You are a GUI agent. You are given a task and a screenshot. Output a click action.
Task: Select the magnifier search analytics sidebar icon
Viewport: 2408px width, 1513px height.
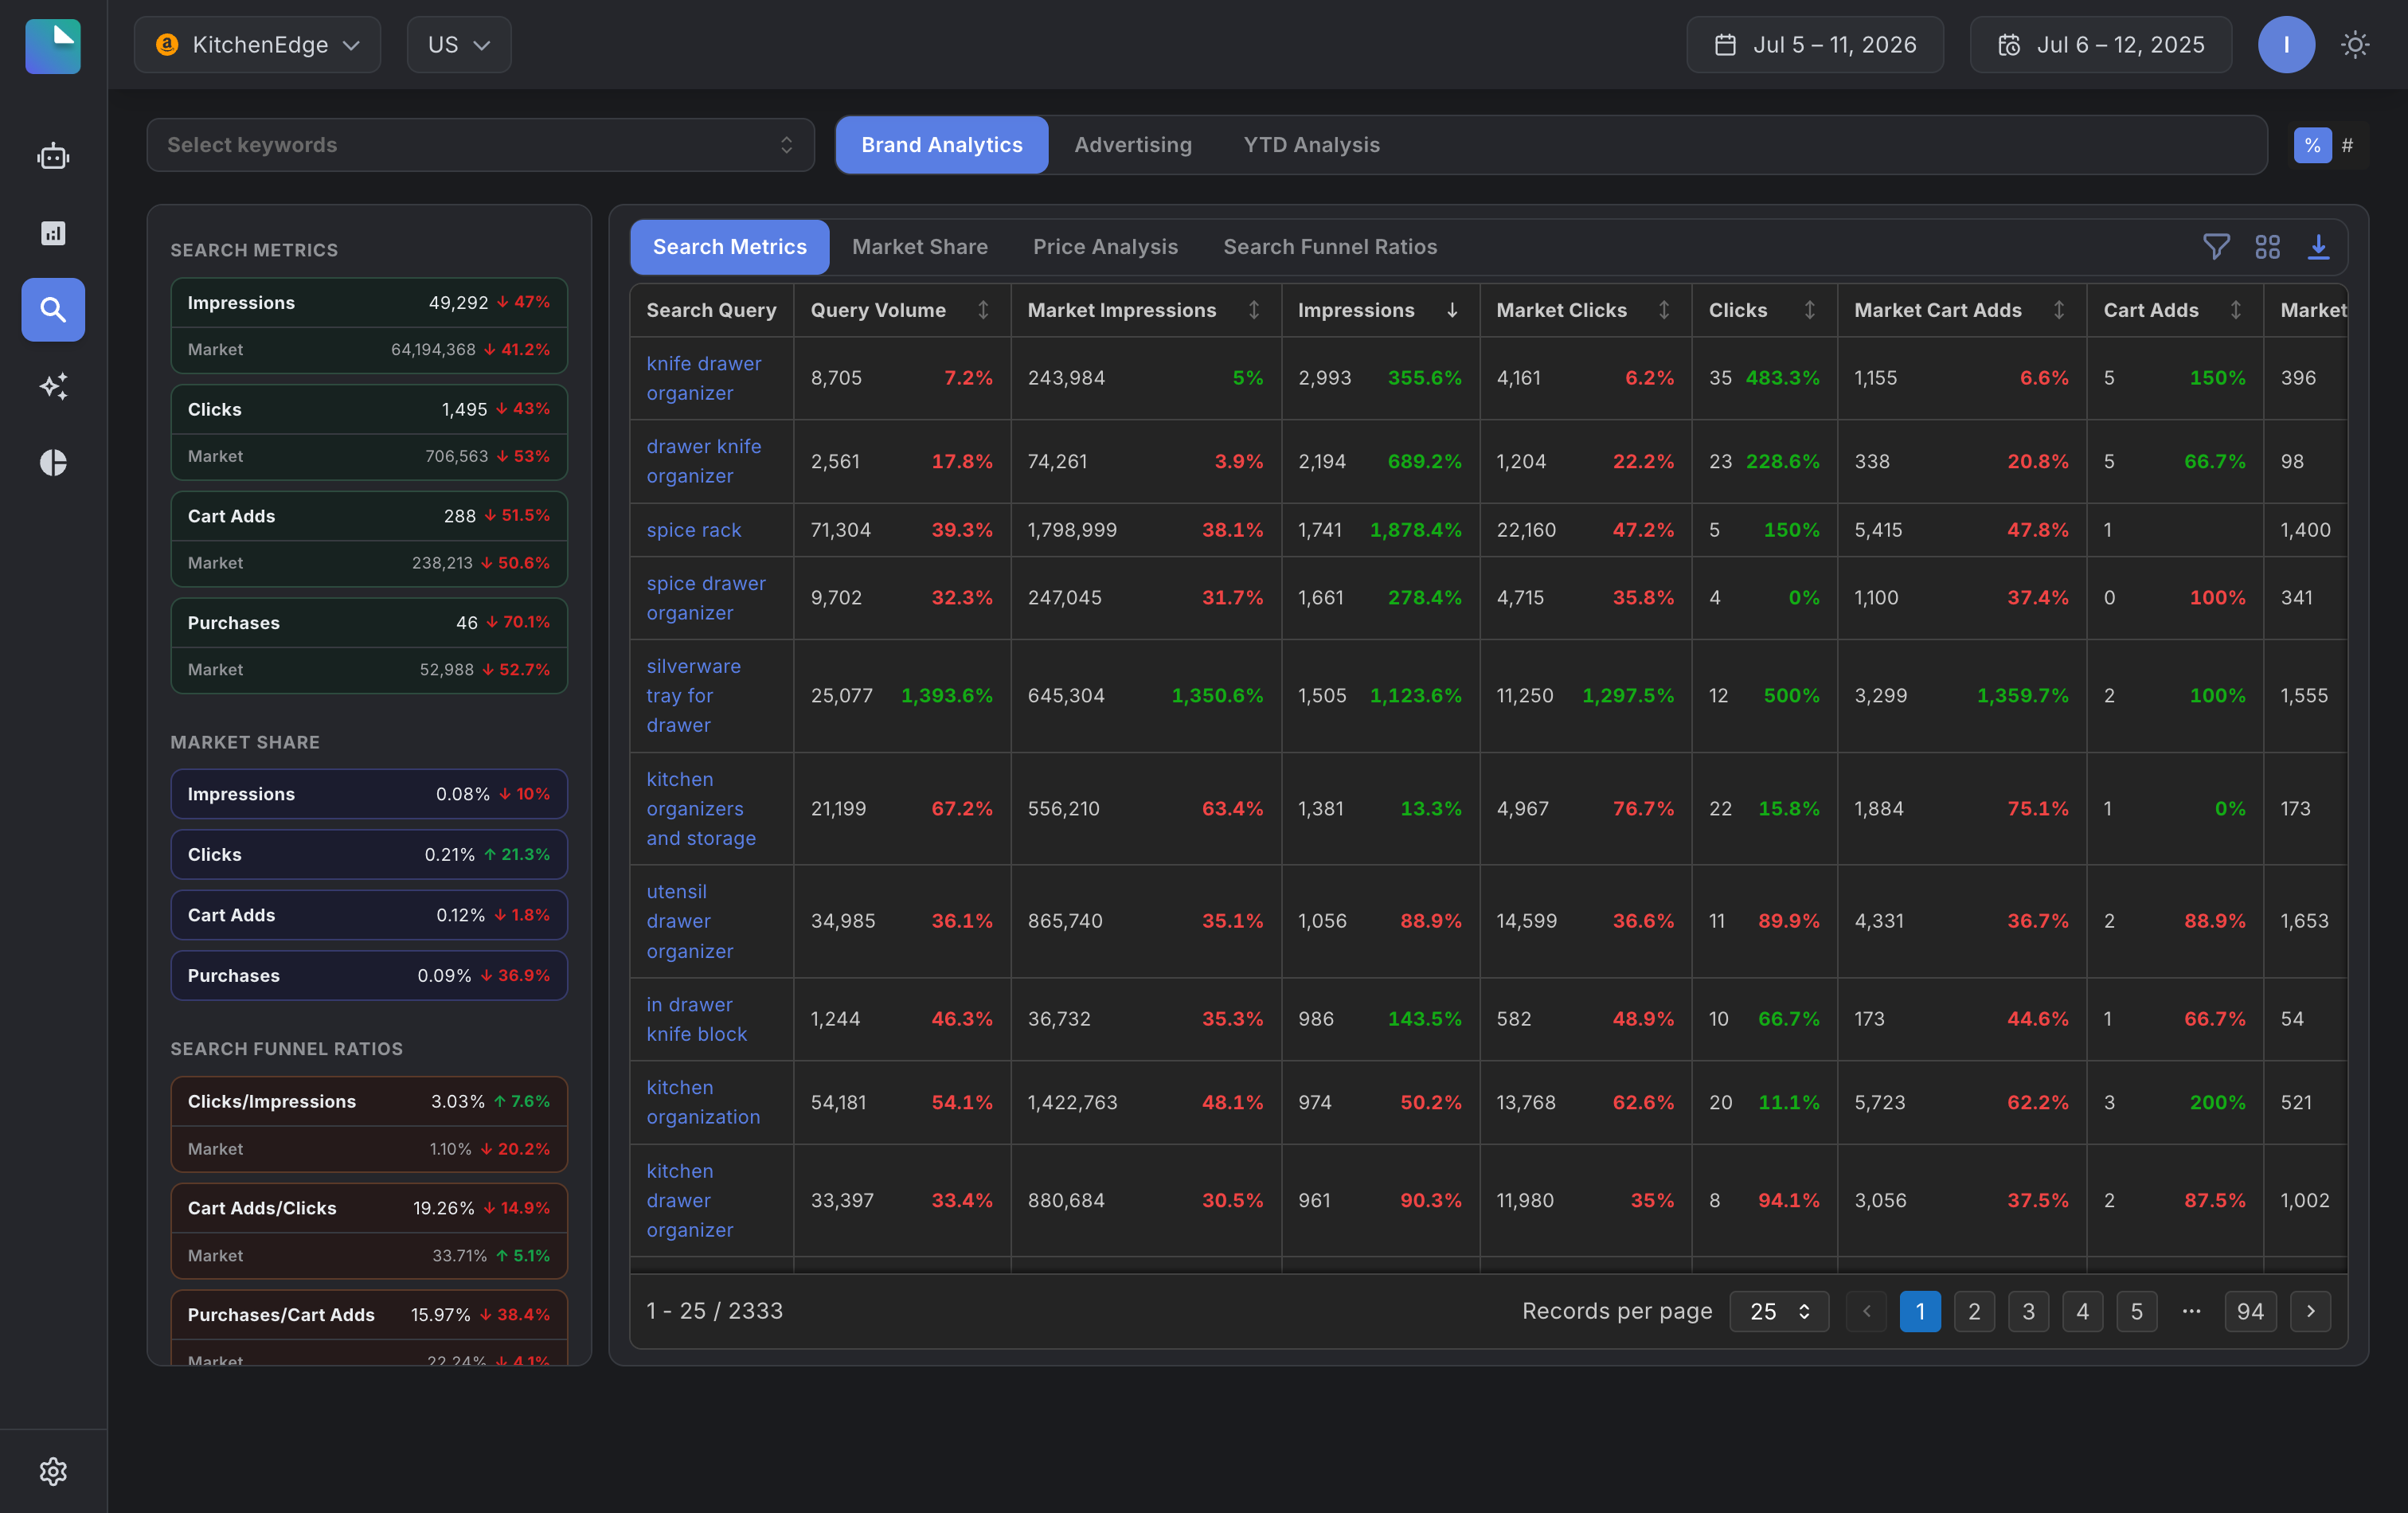[53, 310]
